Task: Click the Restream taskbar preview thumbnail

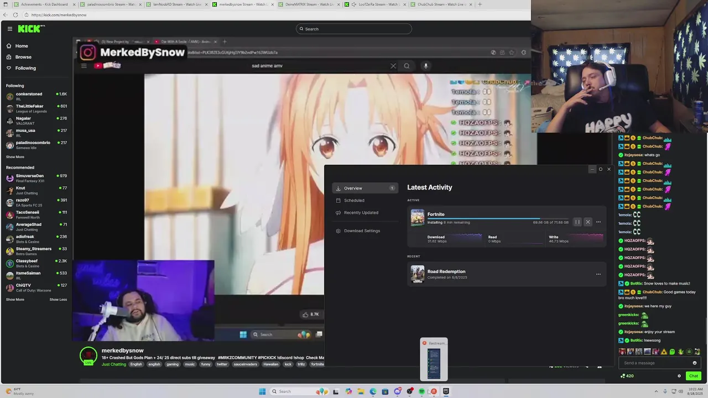Action: 434,360
